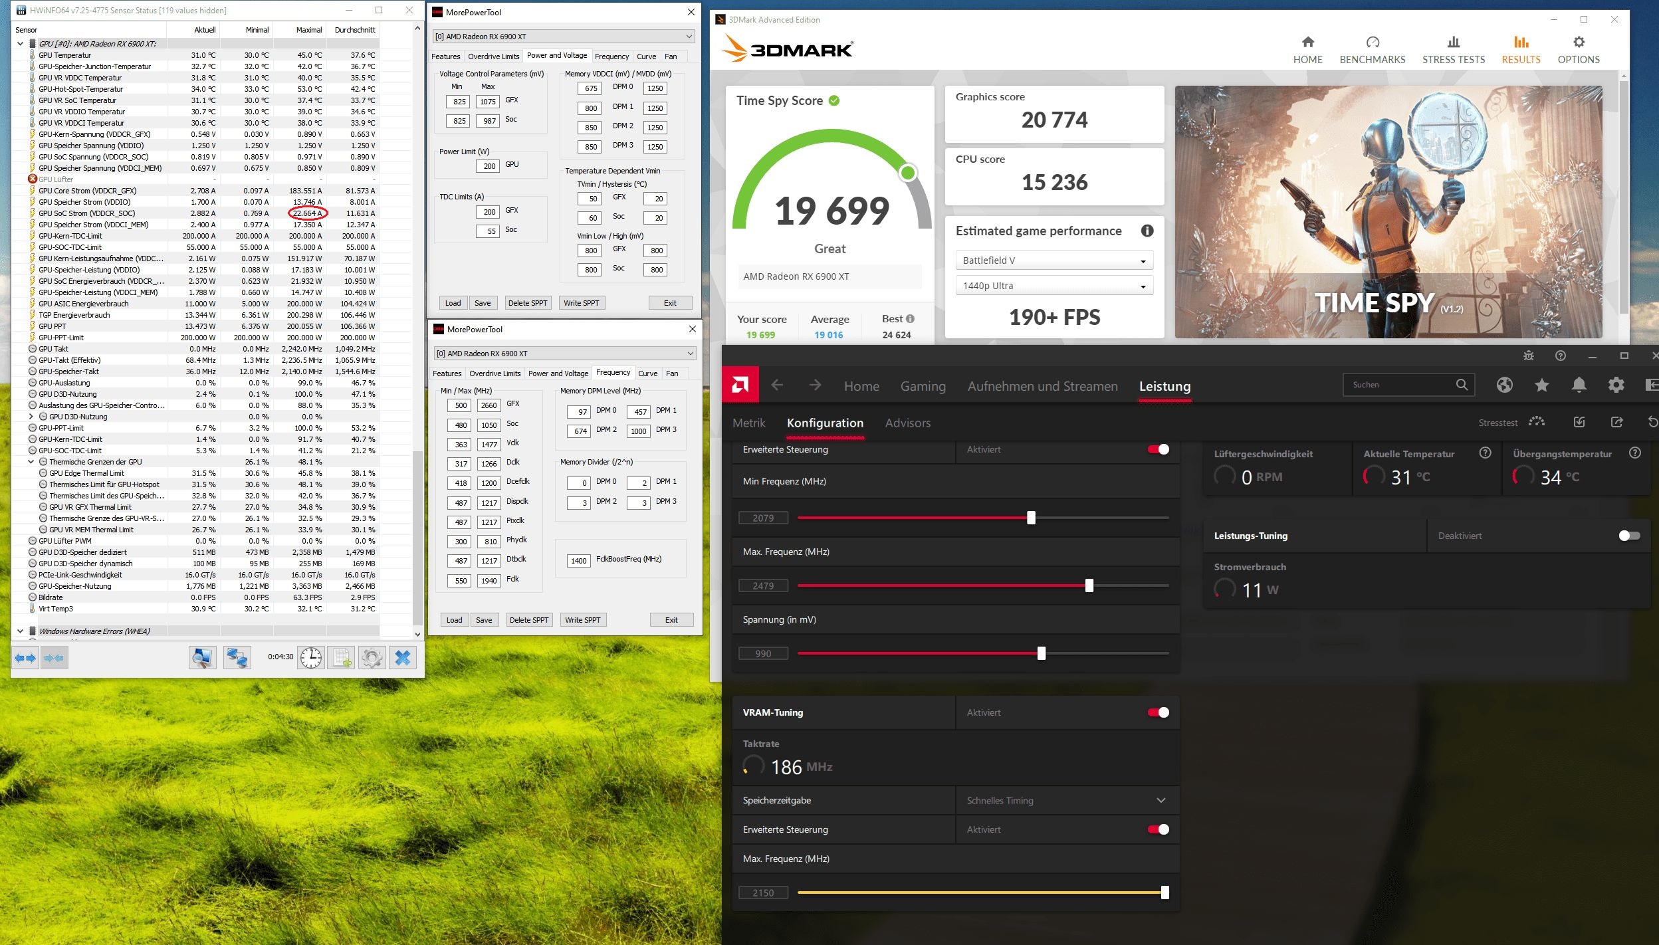Click the AMD web browser globe icon

click(1505, 385)
